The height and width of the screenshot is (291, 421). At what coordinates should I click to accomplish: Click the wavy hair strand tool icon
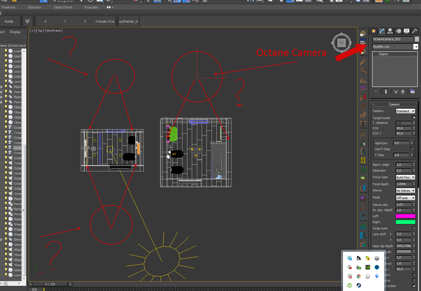tap(363, 62)
